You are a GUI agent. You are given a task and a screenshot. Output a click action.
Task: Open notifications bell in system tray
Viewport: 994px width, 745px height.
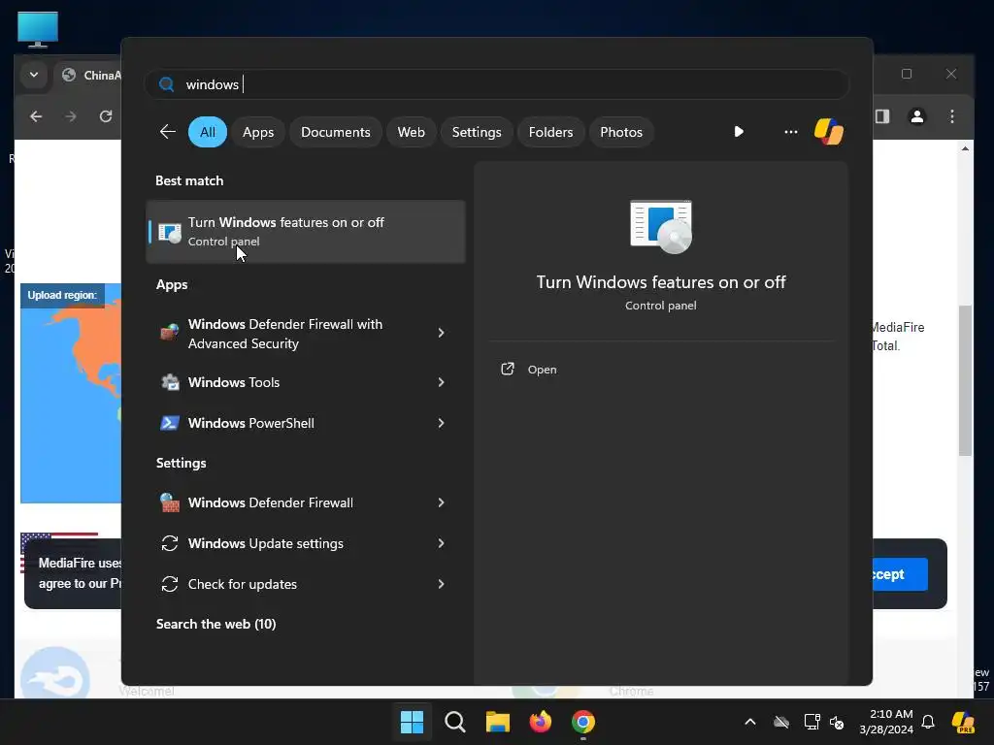pyautogui.click(x=928, y=722)
